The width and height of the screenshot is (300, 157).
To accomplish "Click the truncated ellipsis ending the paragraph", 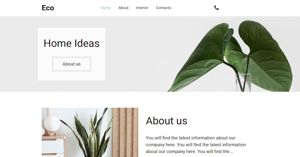I will [231, 153].
